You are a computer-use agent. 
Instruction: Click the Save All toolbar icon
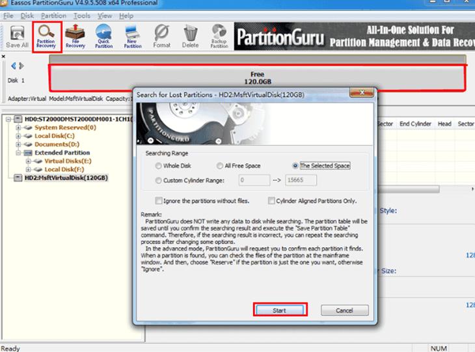click(18, 36)
